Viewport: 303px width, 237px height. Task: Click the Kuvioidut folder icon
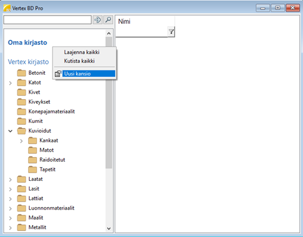22,131
